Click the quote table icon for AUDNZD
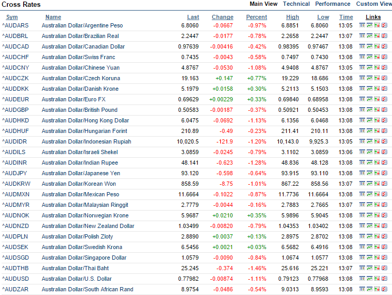392x295 pixels. coord(362,226)
